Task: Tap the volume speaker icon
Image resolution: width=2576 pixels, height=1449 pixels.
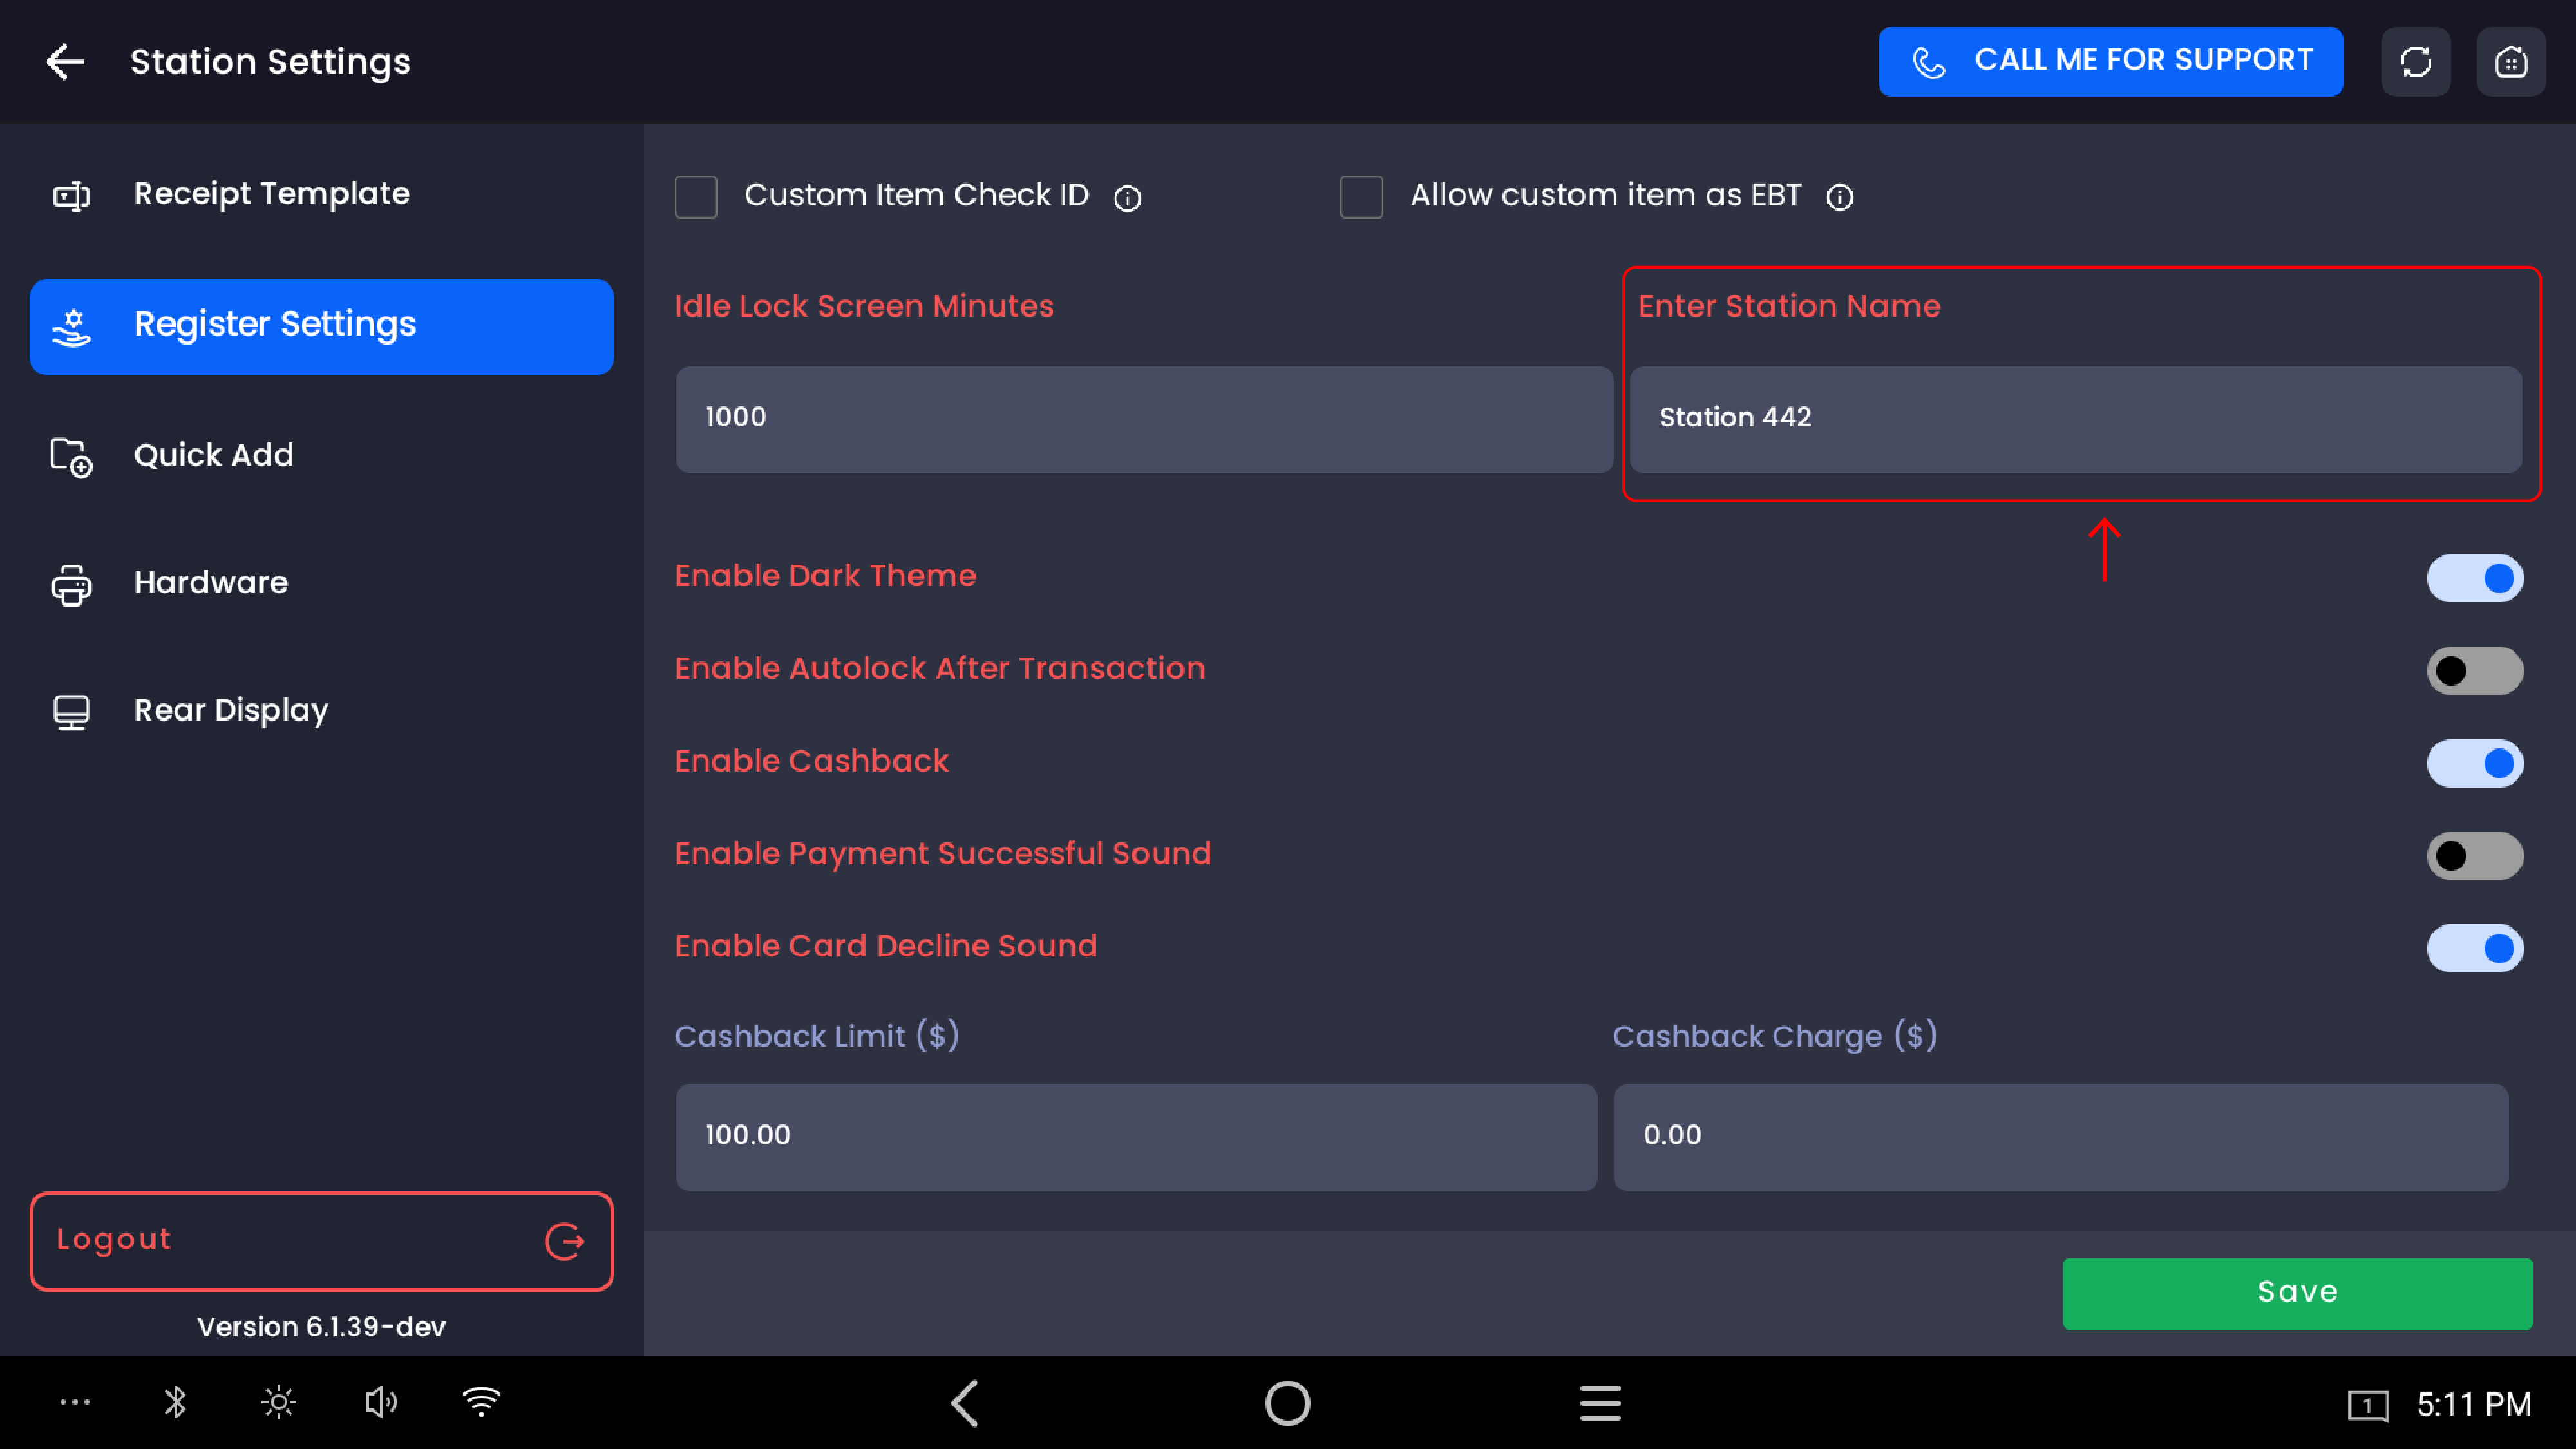Action: click(381, 1402)
